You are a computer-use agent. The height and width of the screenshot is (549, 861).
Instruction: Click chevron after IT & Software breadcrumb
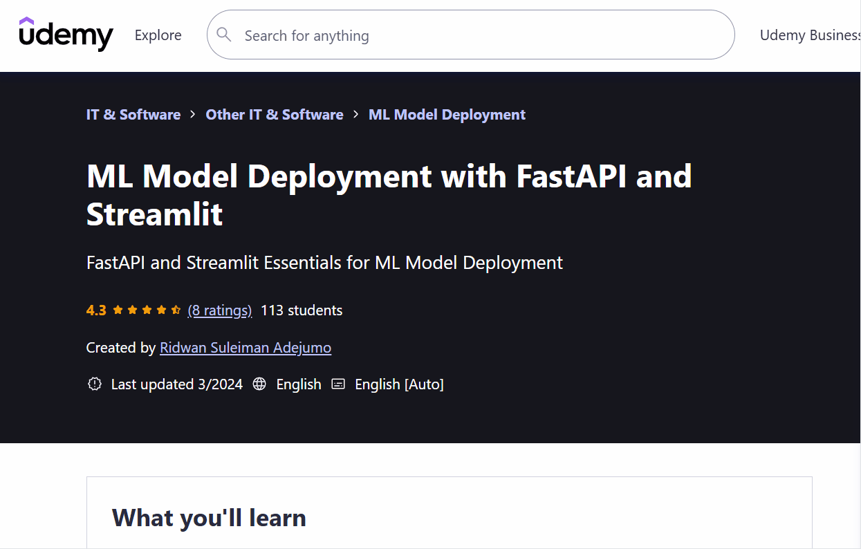(x=193, y=115)
